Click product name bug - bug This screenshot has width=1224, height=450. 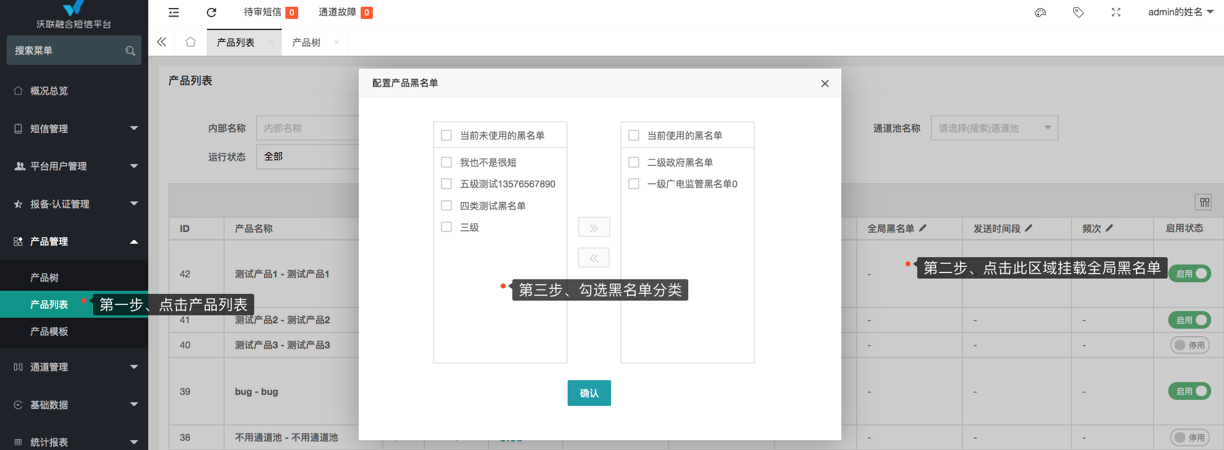click(257, 391)
